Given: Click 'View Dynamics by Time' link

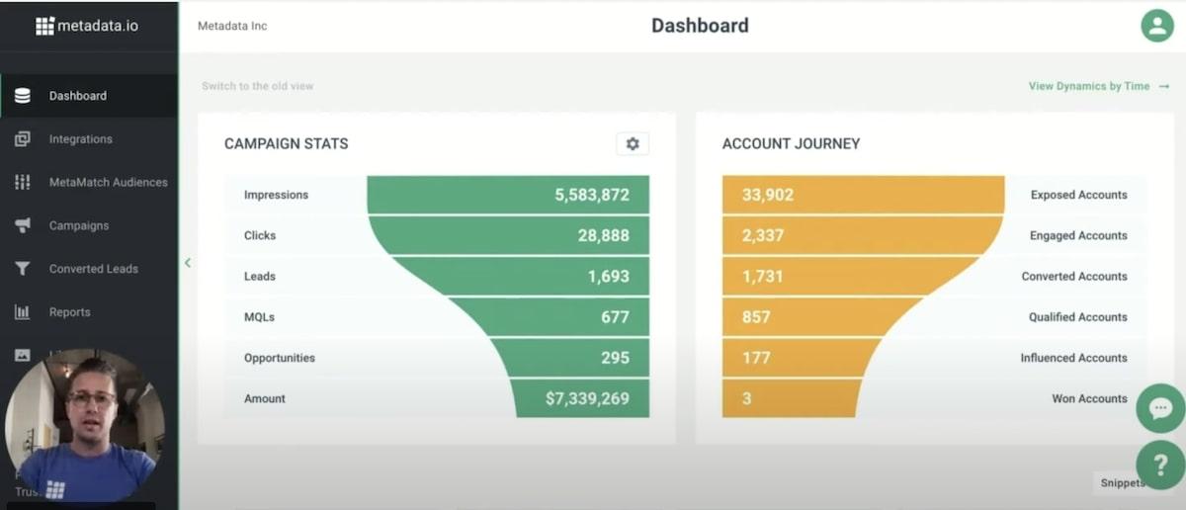Looking at the screenshot, I should (1099, 86).
